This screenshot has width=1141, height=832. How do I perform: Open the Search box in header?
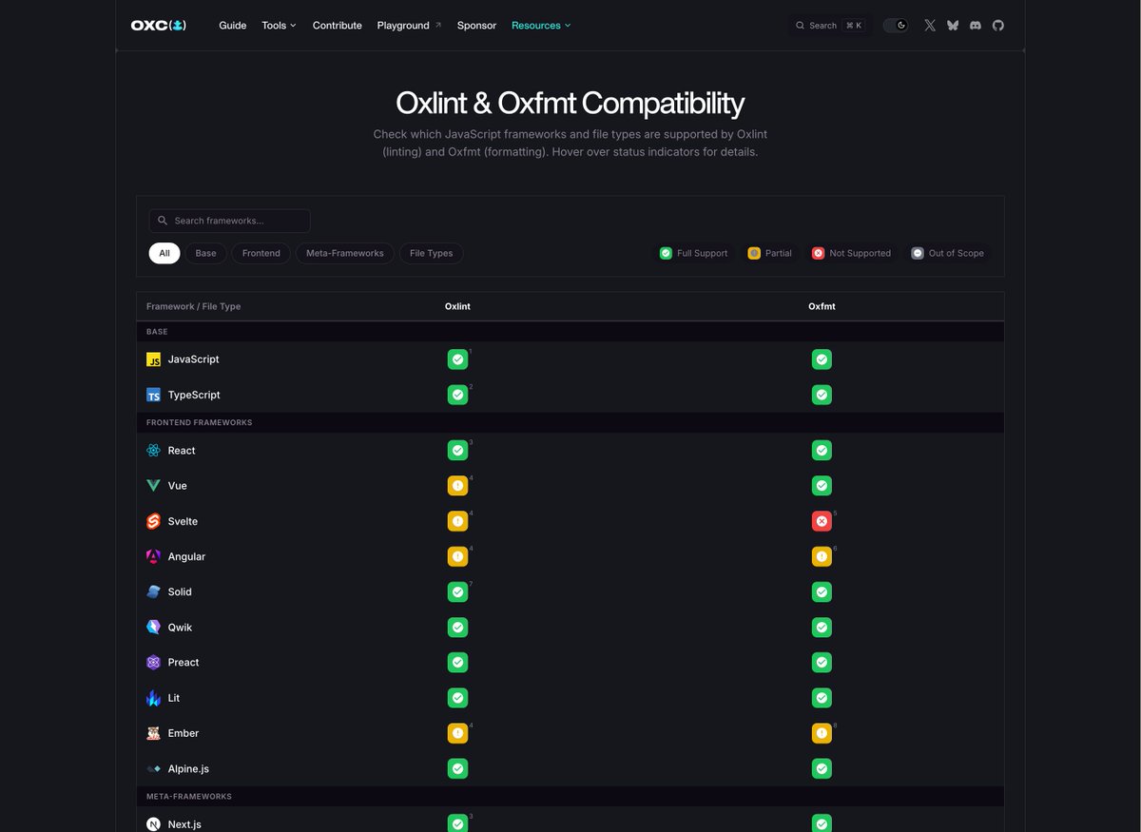point(830,26)
